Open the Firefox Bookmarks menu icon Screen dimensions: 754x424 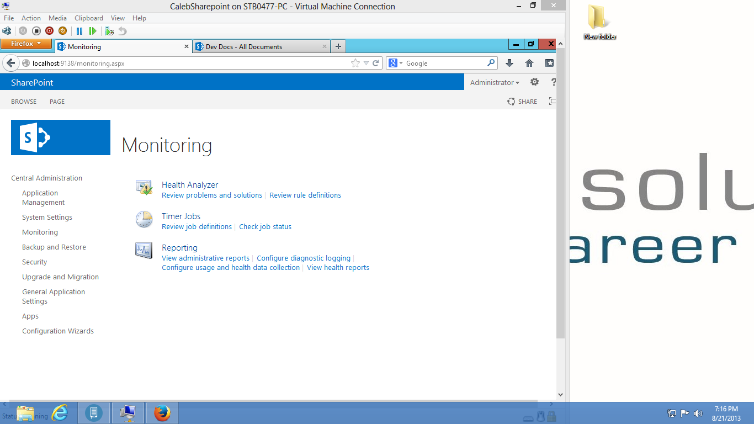pos(549,63)
